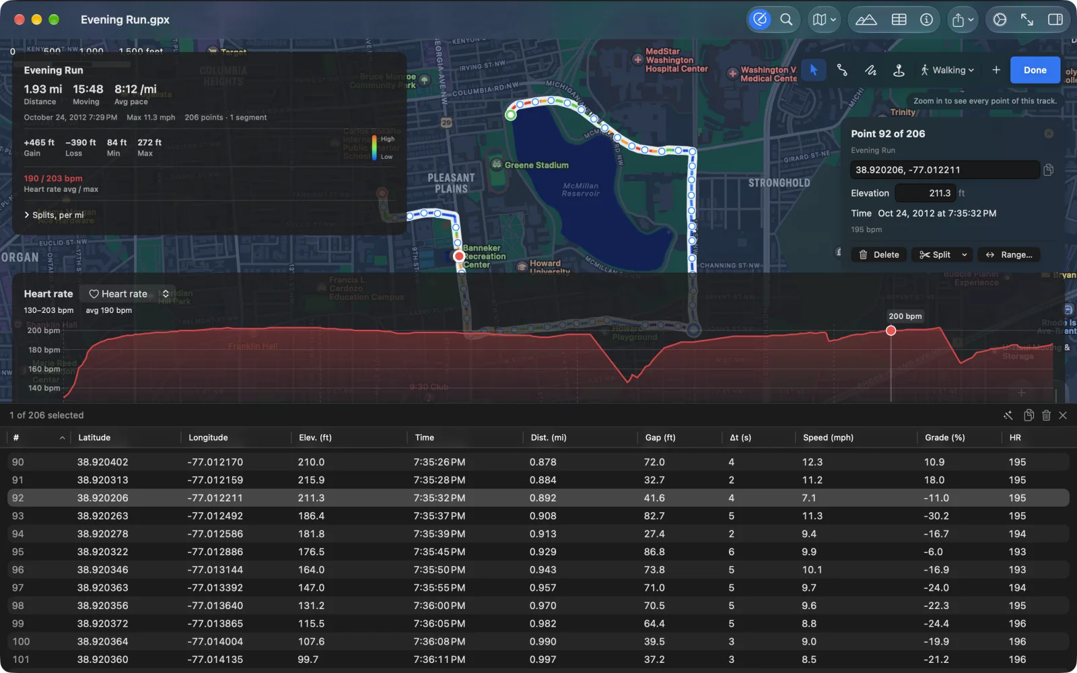Image resolution: width=1077 pixels, height=673 pixels.
Task: Click the magic wand icon above table
Action: 1008,415
